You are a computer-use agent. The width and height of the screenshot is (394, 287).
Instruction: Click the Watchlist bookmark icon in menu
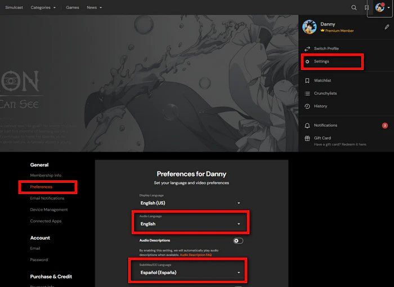click(x=307, y=81)
